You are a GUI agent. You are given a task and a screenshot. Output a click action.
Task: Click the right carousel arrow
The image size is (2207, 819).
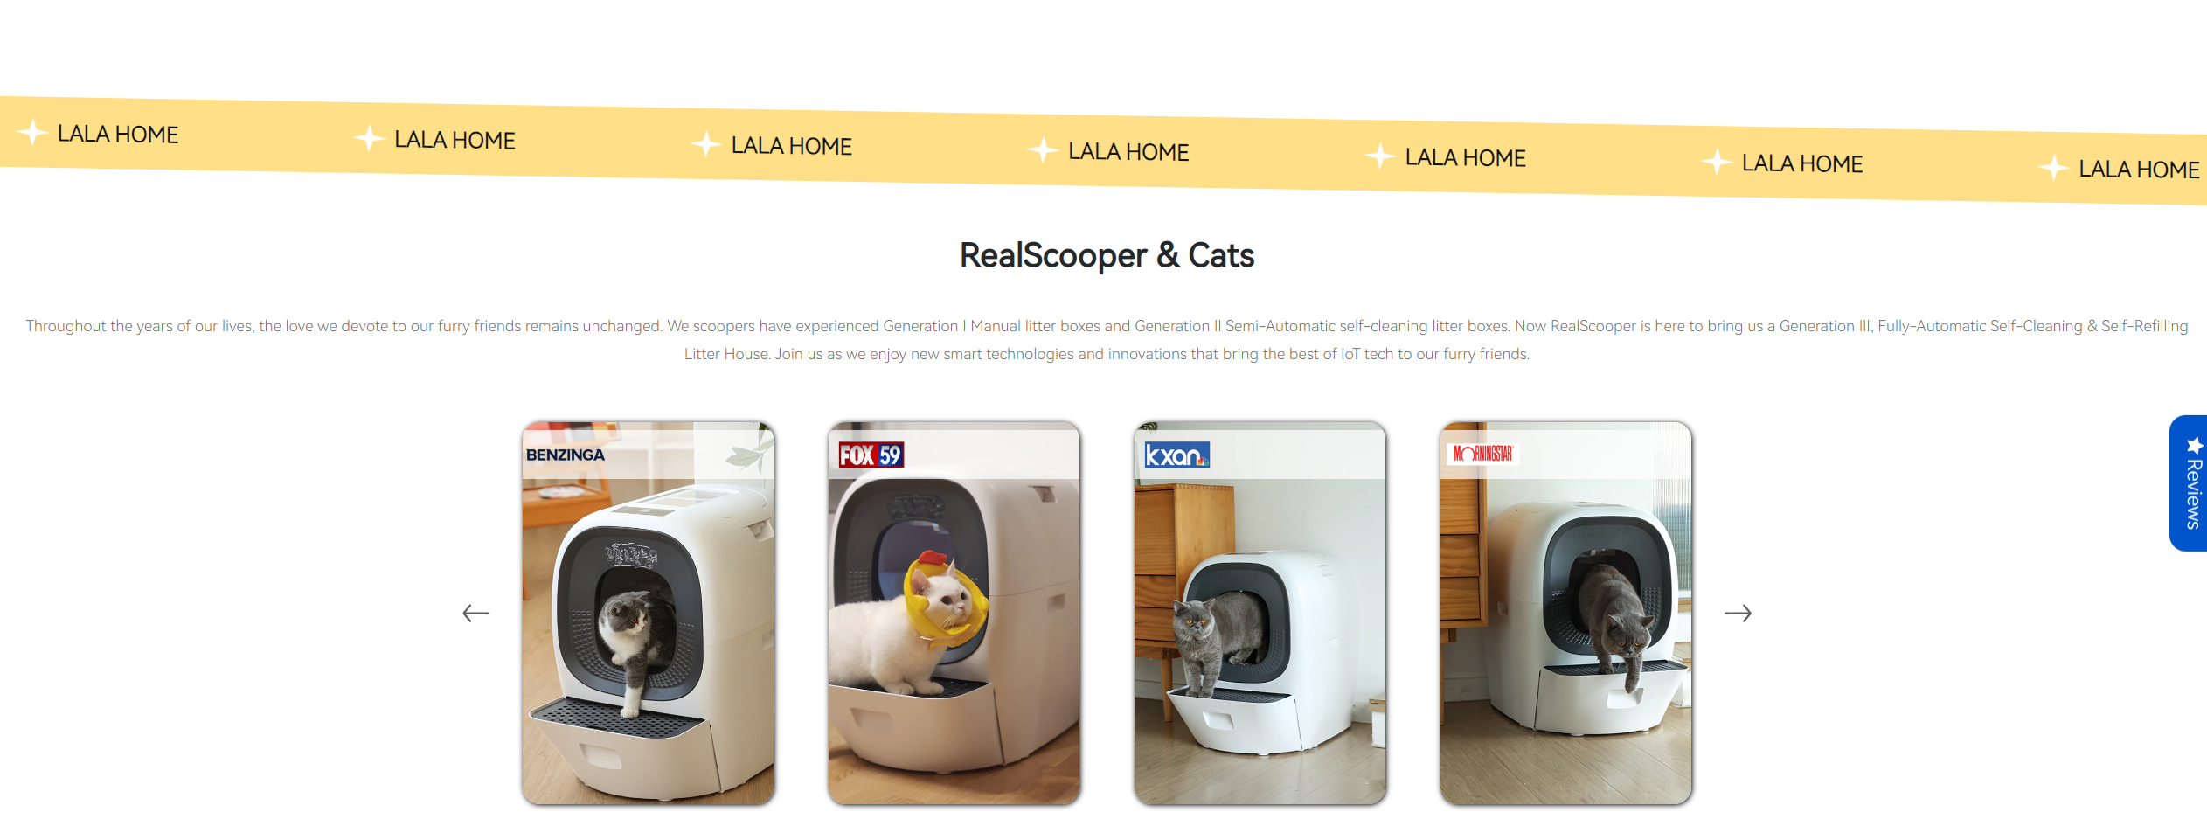pyautogui.click(x=1738, y=614)
